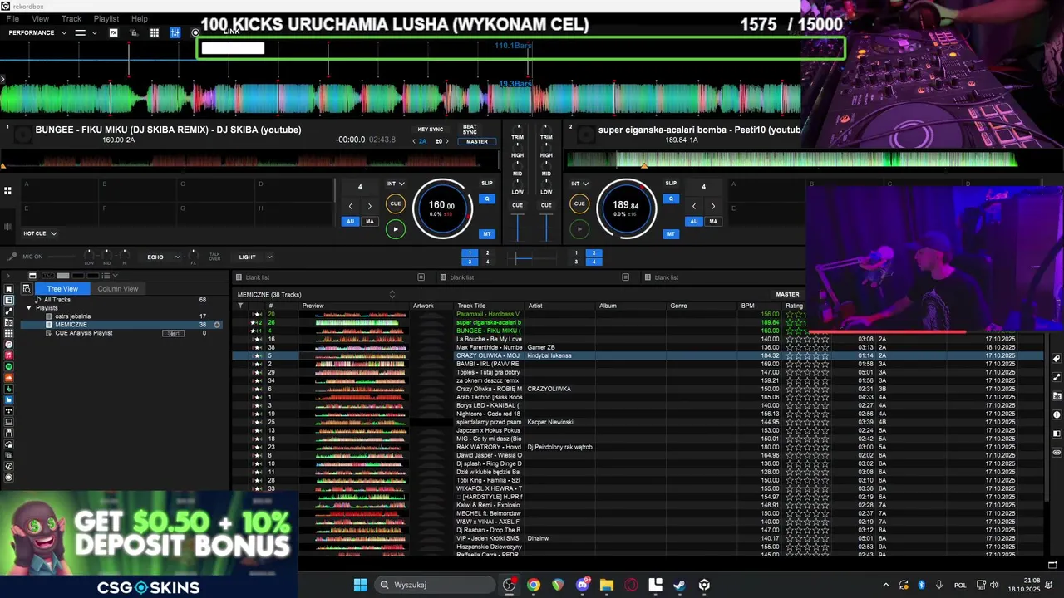Toggle Master Tempo MT on deck 1
The width and height of the screenshot is (1064, 598).
(x=487, y=233)
